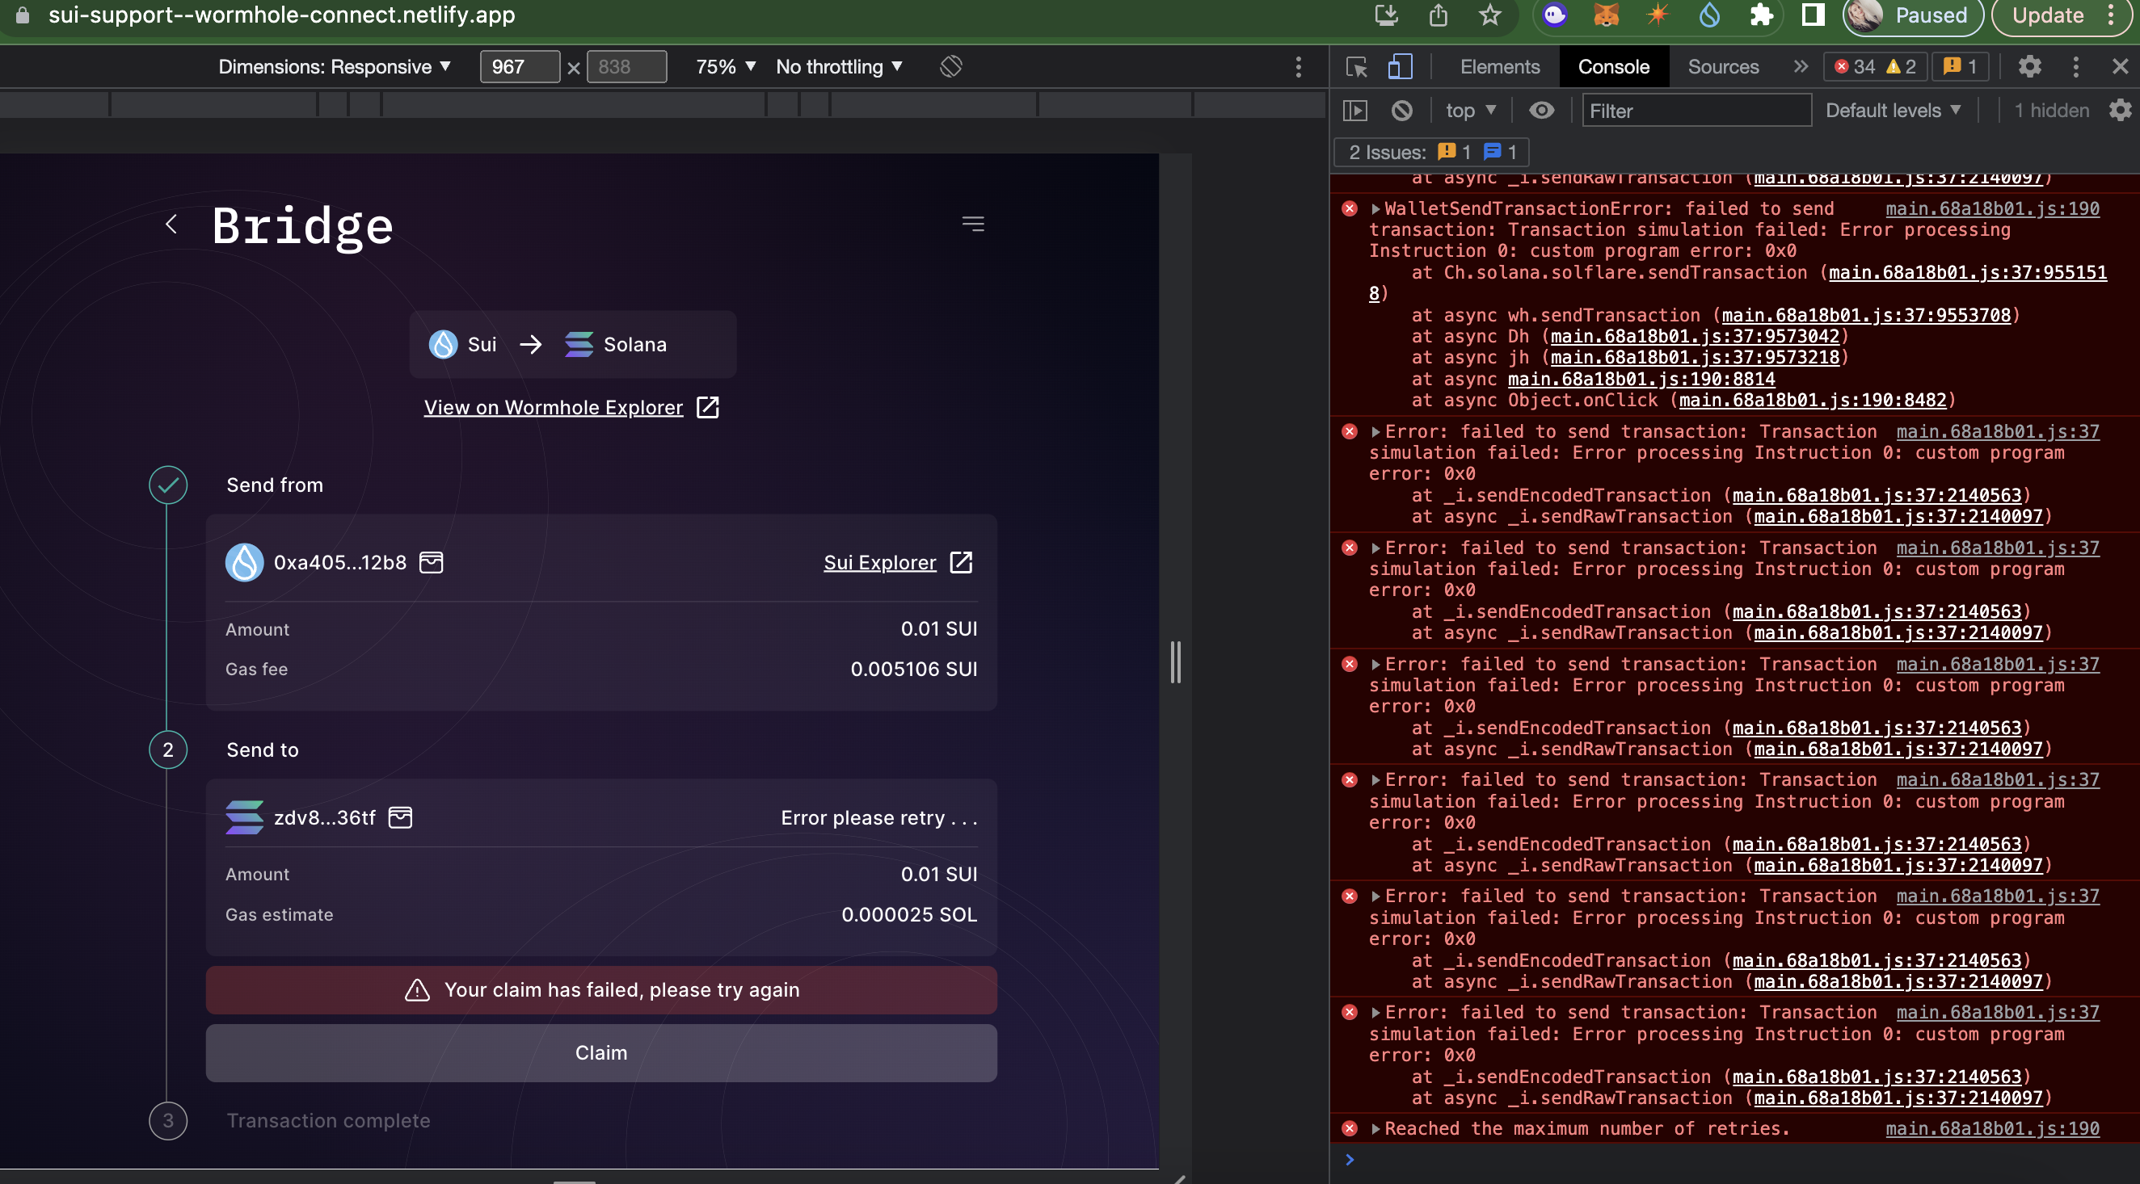Select the inspect element tool
The image size is (2140, 1184).
(1355, 67)
